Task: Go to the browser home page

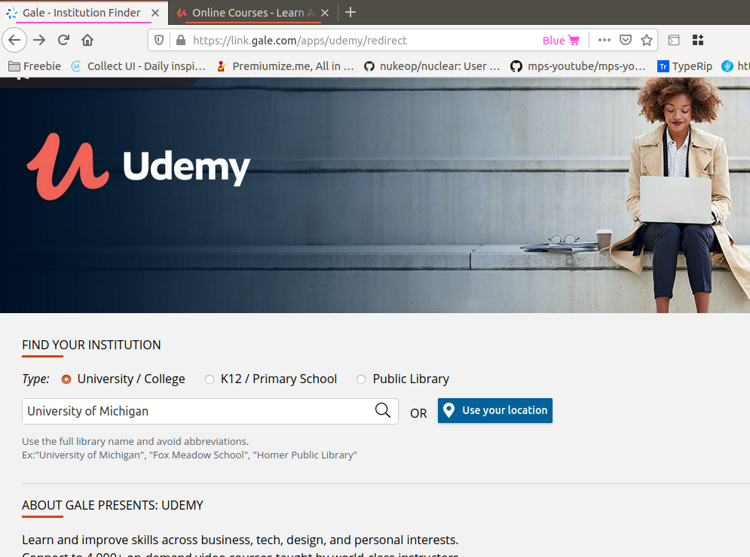Action: pos(87,41)
